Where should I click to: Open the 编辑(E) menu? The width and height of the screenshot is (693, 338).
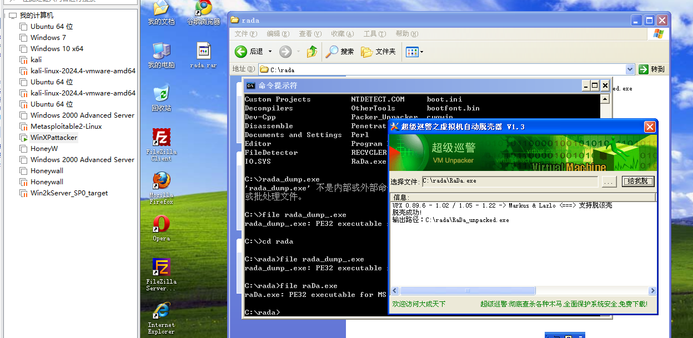pos(278,34)
